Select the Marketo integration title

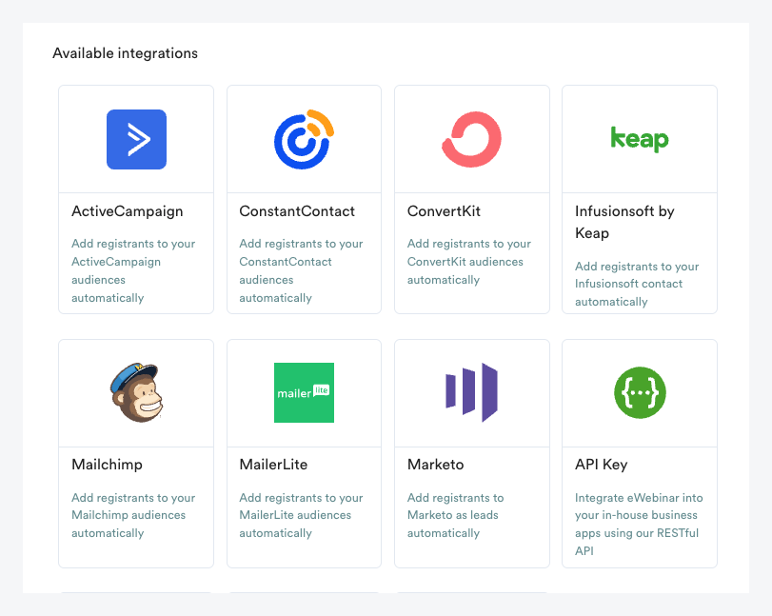click(436, 465)
